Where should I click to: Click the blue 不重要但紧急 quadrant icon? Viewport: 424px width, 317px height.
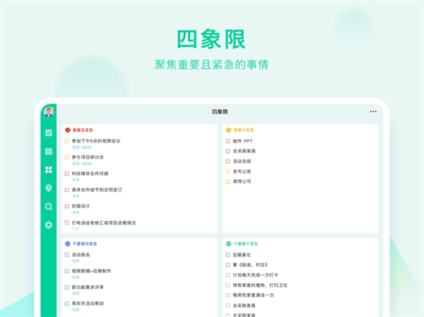click(68, 243)
